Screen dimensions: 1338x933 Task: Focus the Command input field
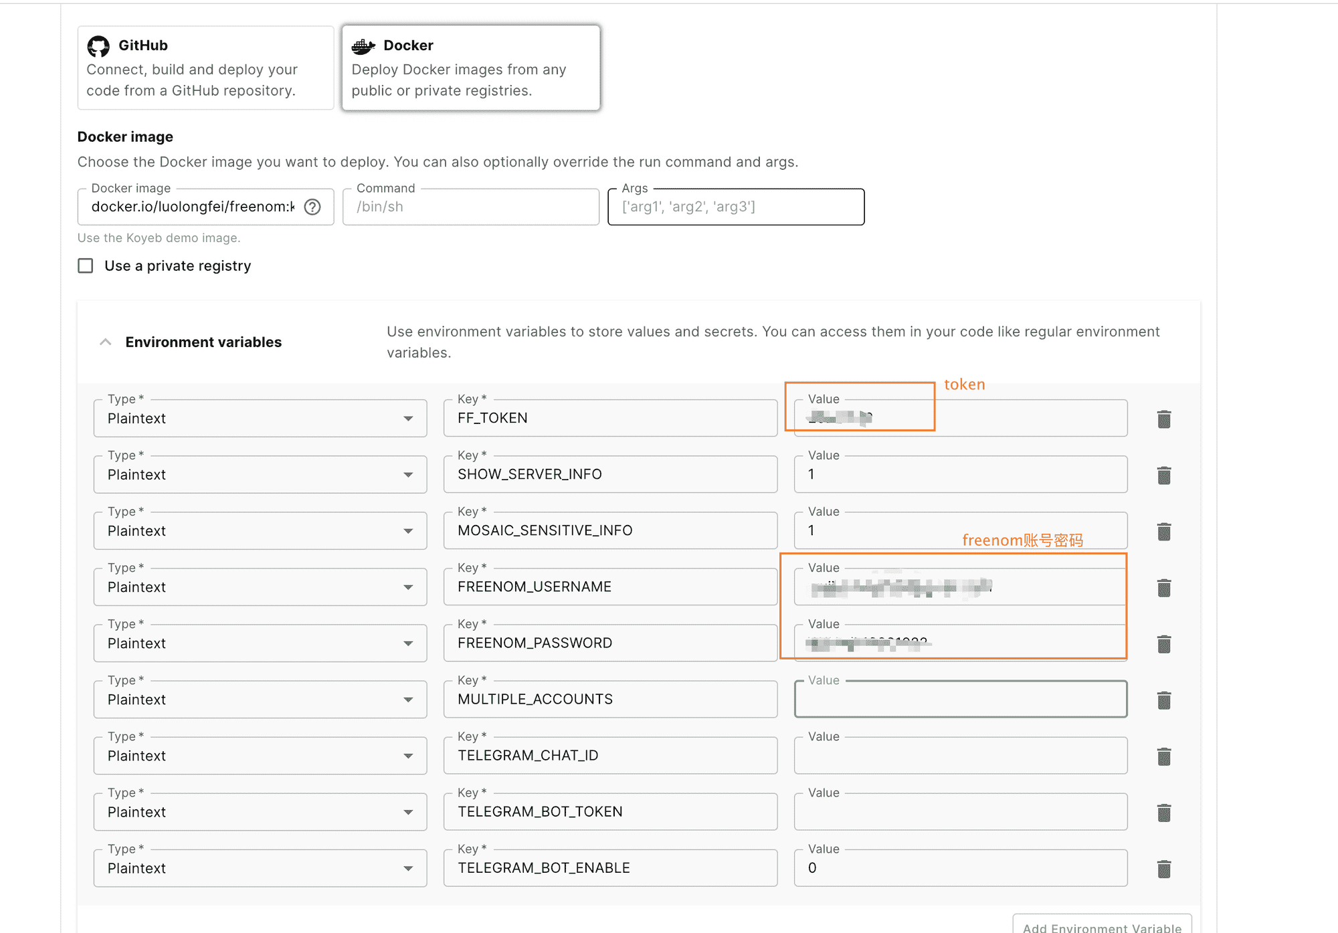tap(471, 207)
